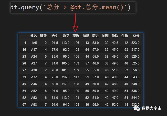Click the 物理 column header

(86, 36)
